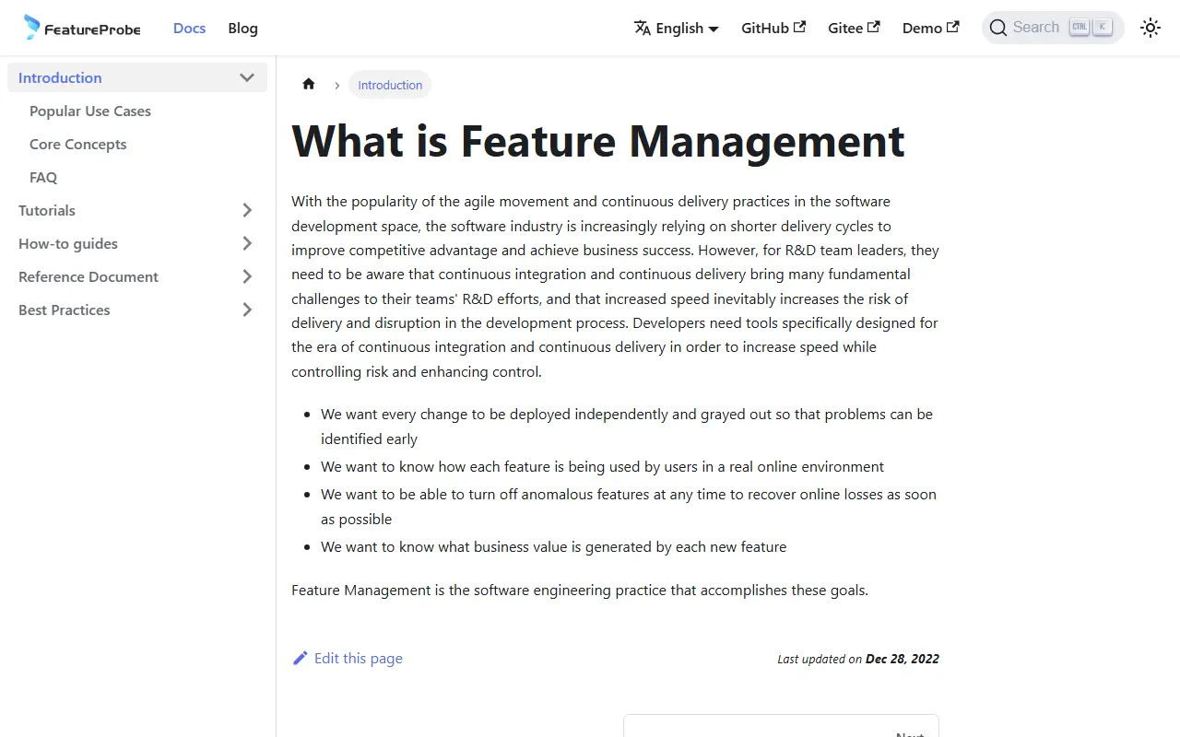Click the Tutorials sidebar label
This screenshot has width=1180, height=737.
coord(47,210)
